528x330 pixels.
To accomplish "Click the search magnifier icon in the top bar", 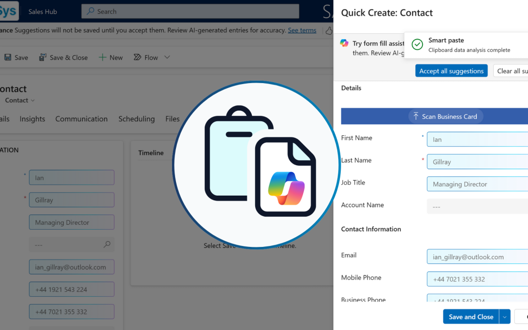I will (x=90, y=11).
